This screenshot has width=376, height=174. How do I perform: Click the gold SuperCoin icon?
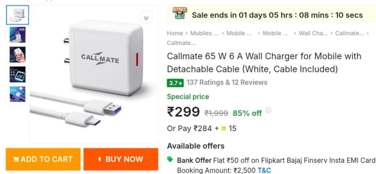[223, 129]
